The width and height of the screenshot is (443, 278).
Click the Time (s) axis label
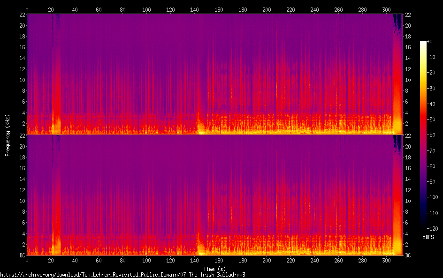point(214,269)
